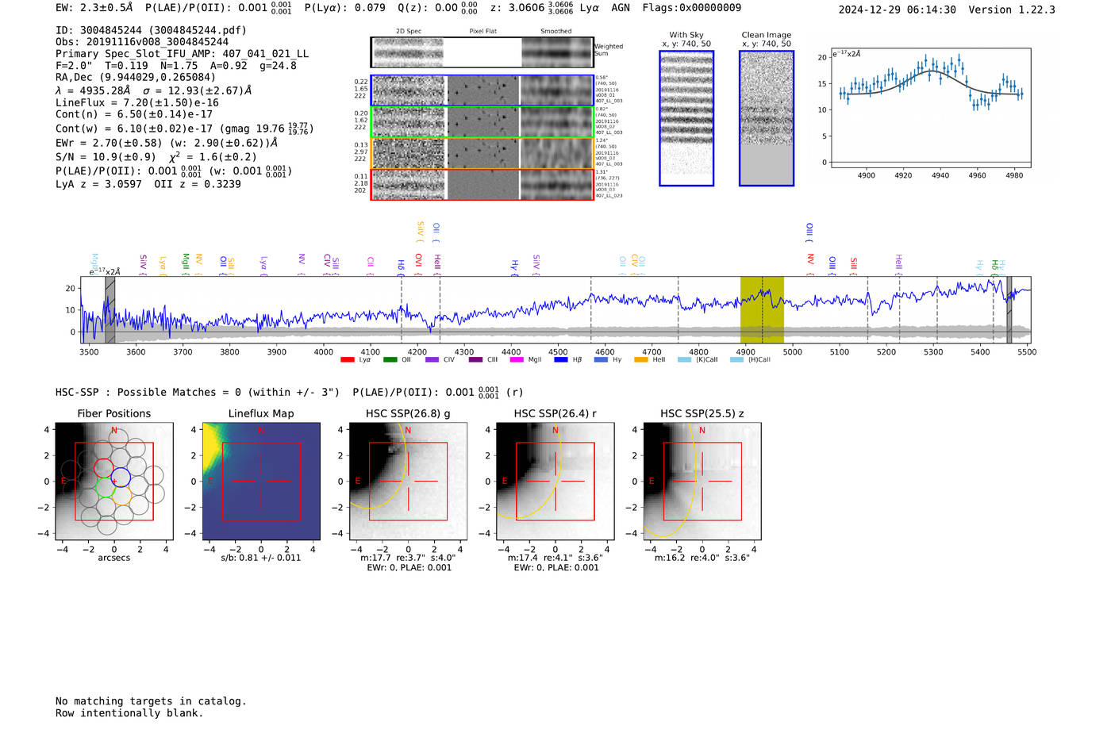The image size is (1111, 756).
Task: Click the 's/b: 0.81 +/- 0.011' caption
Action: tap(261, 558)
